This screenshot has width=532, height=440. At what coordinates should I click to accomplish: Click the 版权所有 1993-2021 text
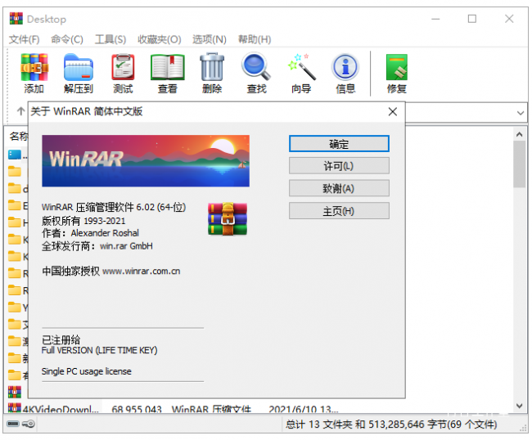pyautogui.click(x=83, y=221)
